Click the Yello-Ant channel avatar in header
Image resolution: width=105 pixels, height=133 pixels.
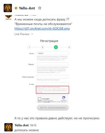click(8, 8)
